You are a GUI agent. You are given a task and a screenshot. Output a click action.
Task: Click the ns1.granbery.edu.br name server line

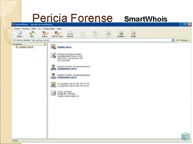point(73,84)
